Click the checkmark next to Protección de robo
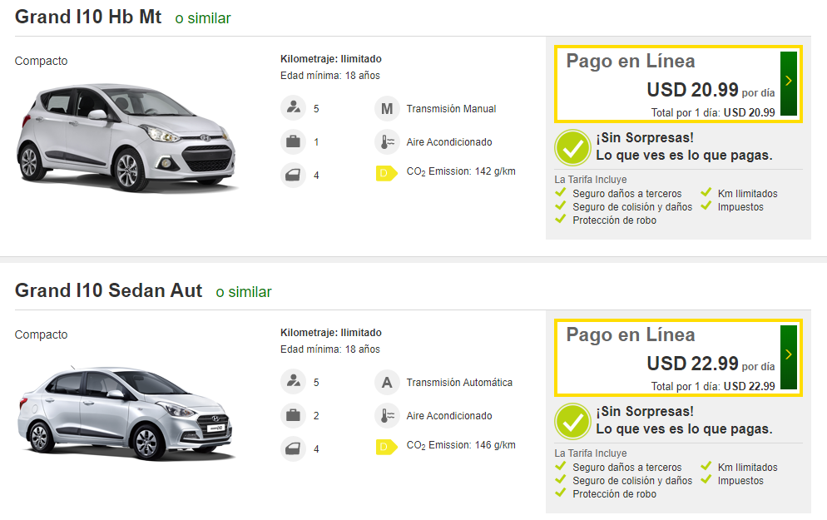Screen dimensions: 827x520 point(561,220)
